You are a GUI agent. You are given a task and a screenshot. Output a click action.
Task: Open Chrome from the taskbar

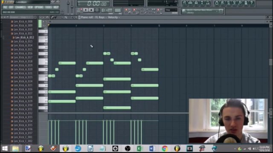[165, 149]
